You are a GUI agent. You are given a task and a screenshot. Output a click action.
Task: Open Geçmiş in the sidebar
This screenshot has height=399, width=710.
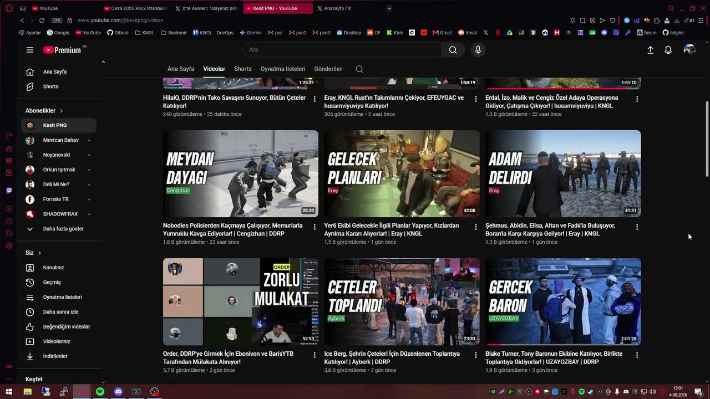[59, 283]
